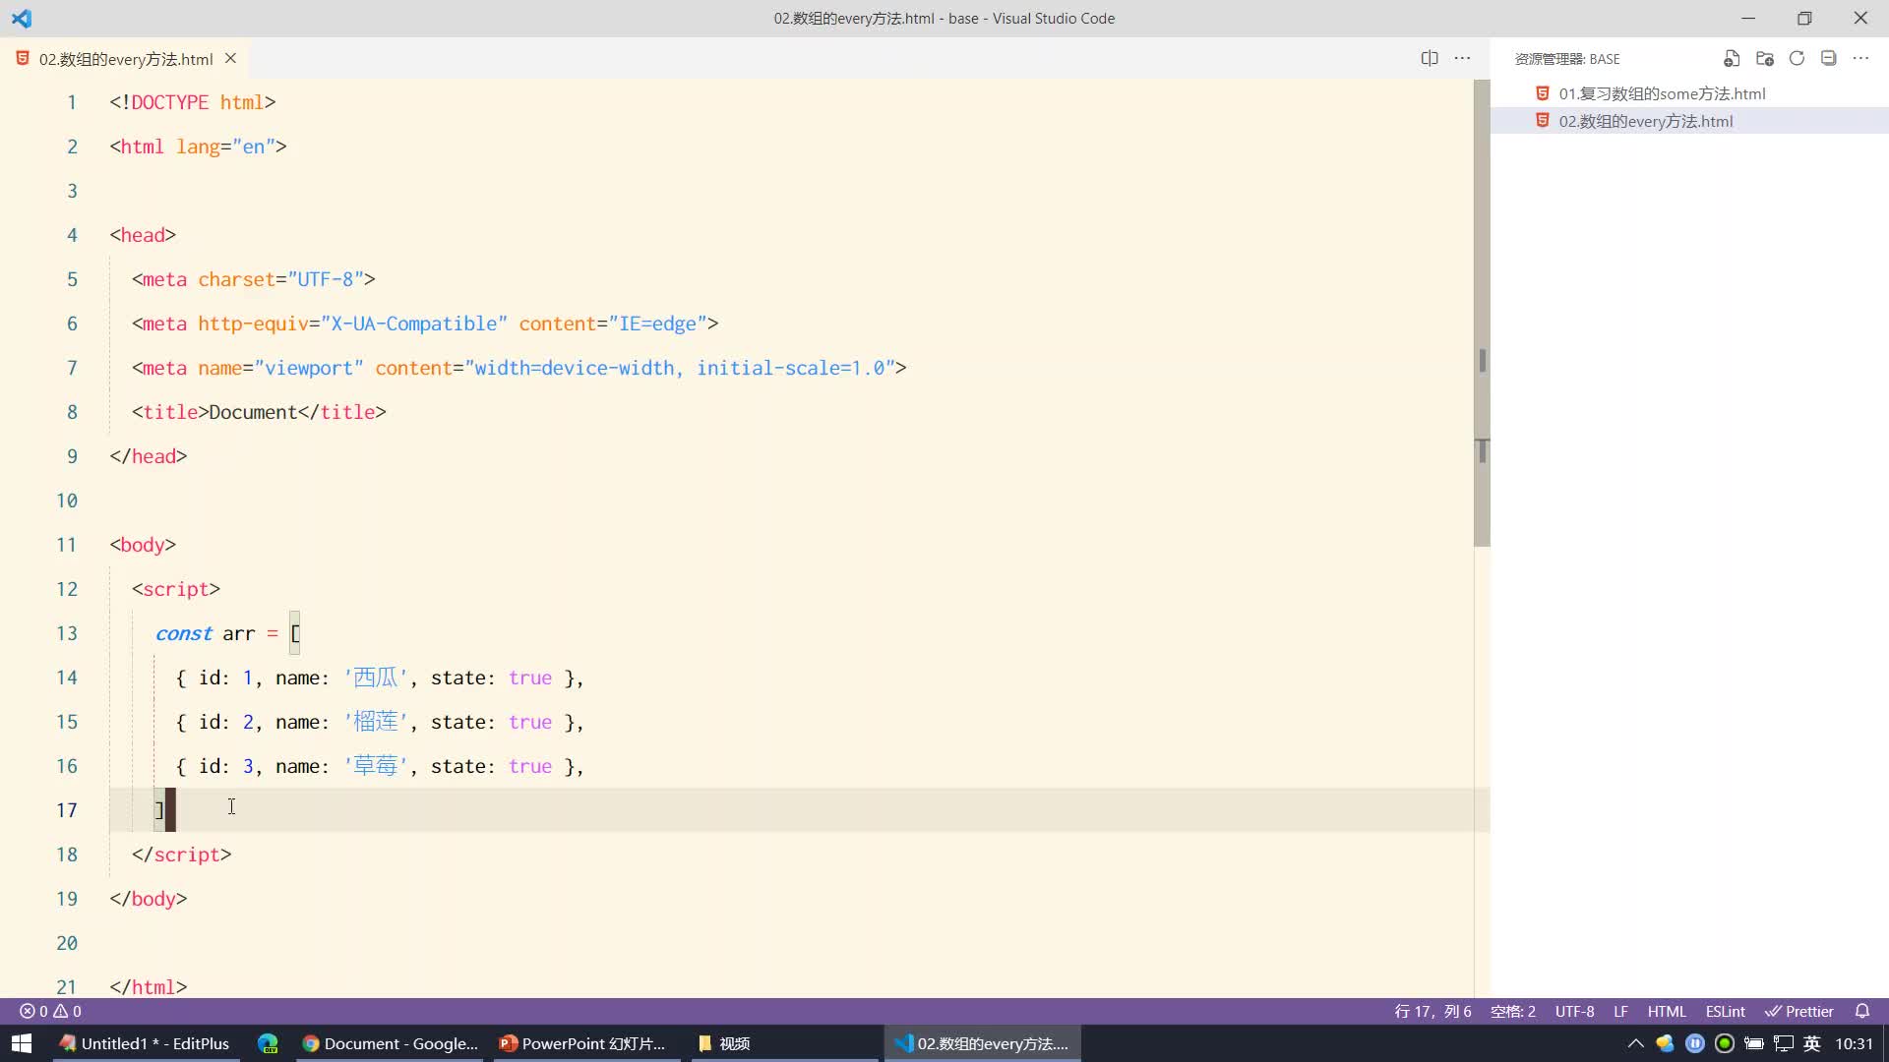Screen dimensions: 1889x1062
Task: Click the viewport meta tag line 7
Action: 519,368
